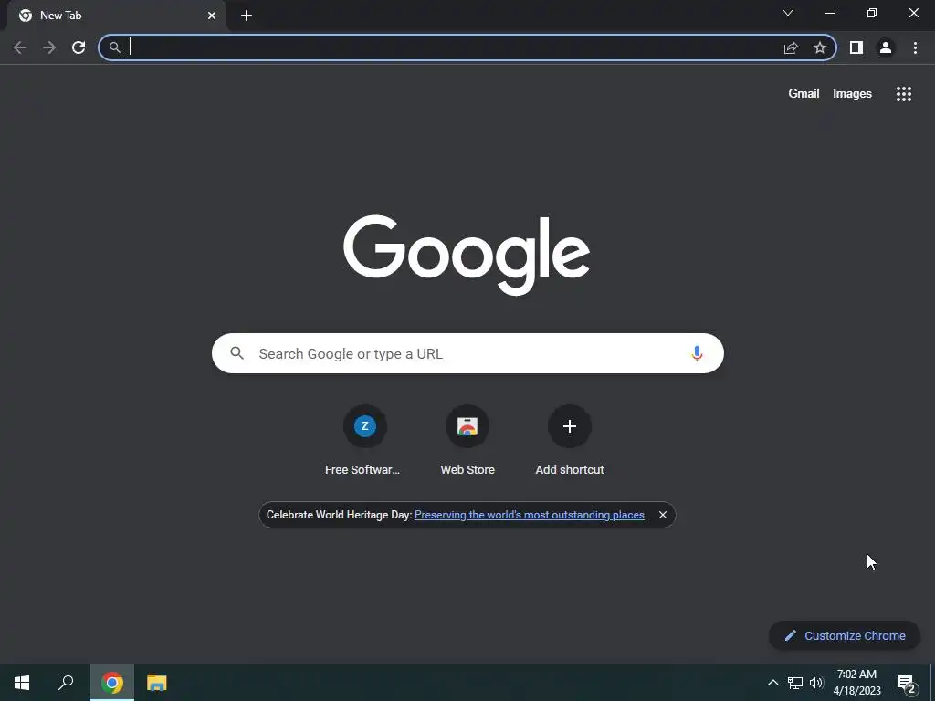935x701 pixels.
Task: Open the Free Software shortcut
Action: 365,441
